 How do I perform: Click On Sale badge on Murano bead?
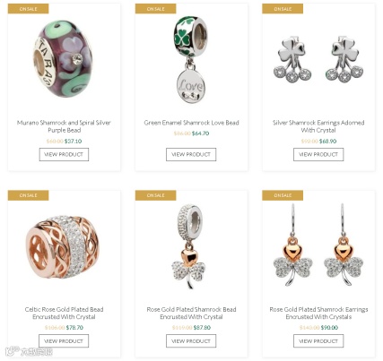28,9
